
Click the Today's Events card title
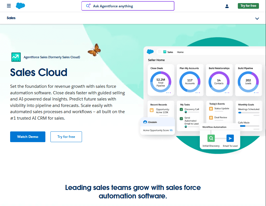[217, 104]
